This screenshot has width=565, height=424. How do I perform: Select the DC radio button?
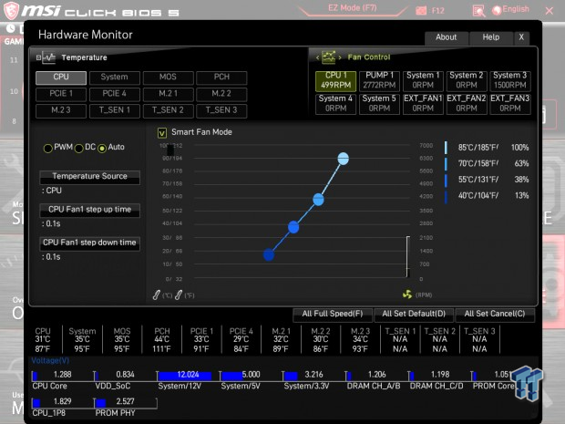point(78,149)
